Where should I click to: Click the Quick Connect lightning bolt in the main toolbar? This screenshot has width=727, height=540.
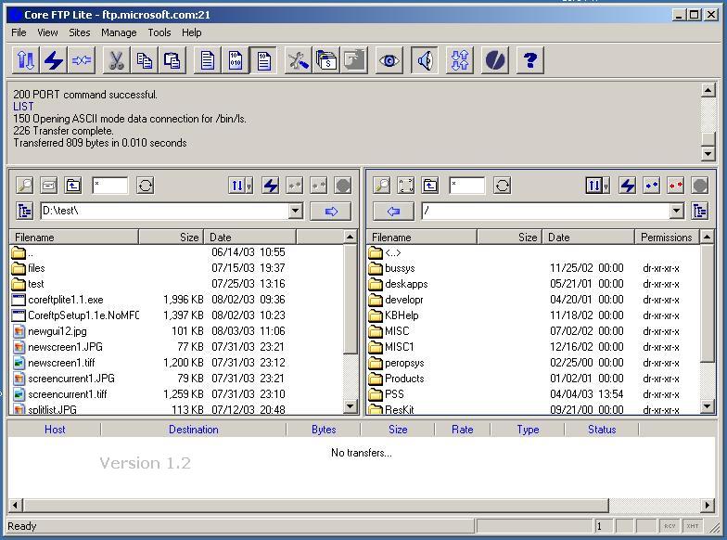pos(54,60)
